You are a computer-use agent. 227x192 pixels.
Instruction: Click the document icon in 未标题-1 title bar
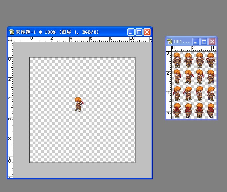click(11, 32)
